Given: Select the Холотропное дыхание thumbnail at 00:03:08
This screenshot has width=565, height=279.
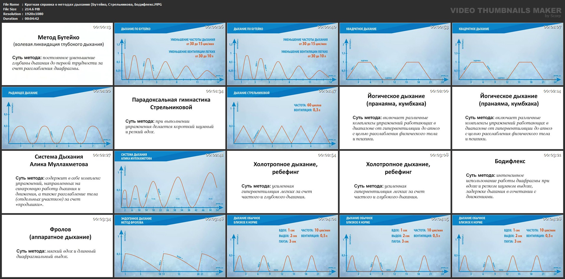Looking at the screenshot, I should (395, 182).
